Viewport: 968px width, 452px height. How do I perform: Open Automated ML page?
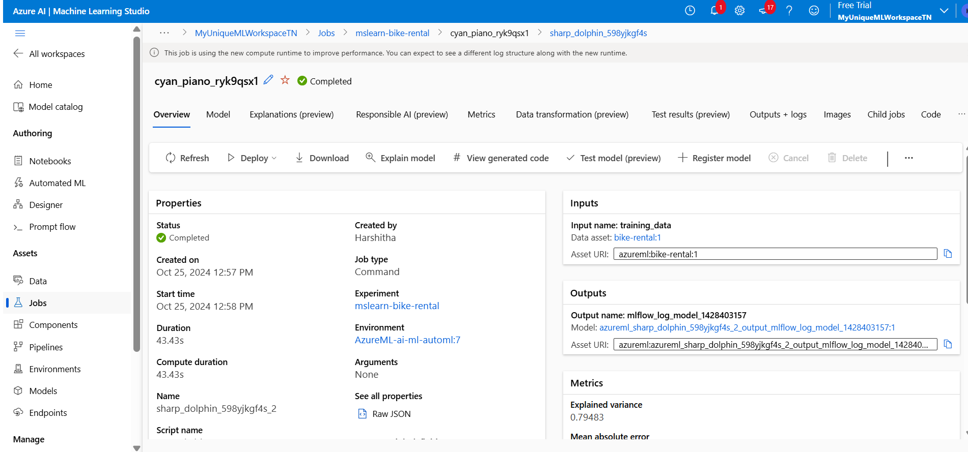click(x=50, y=183)
